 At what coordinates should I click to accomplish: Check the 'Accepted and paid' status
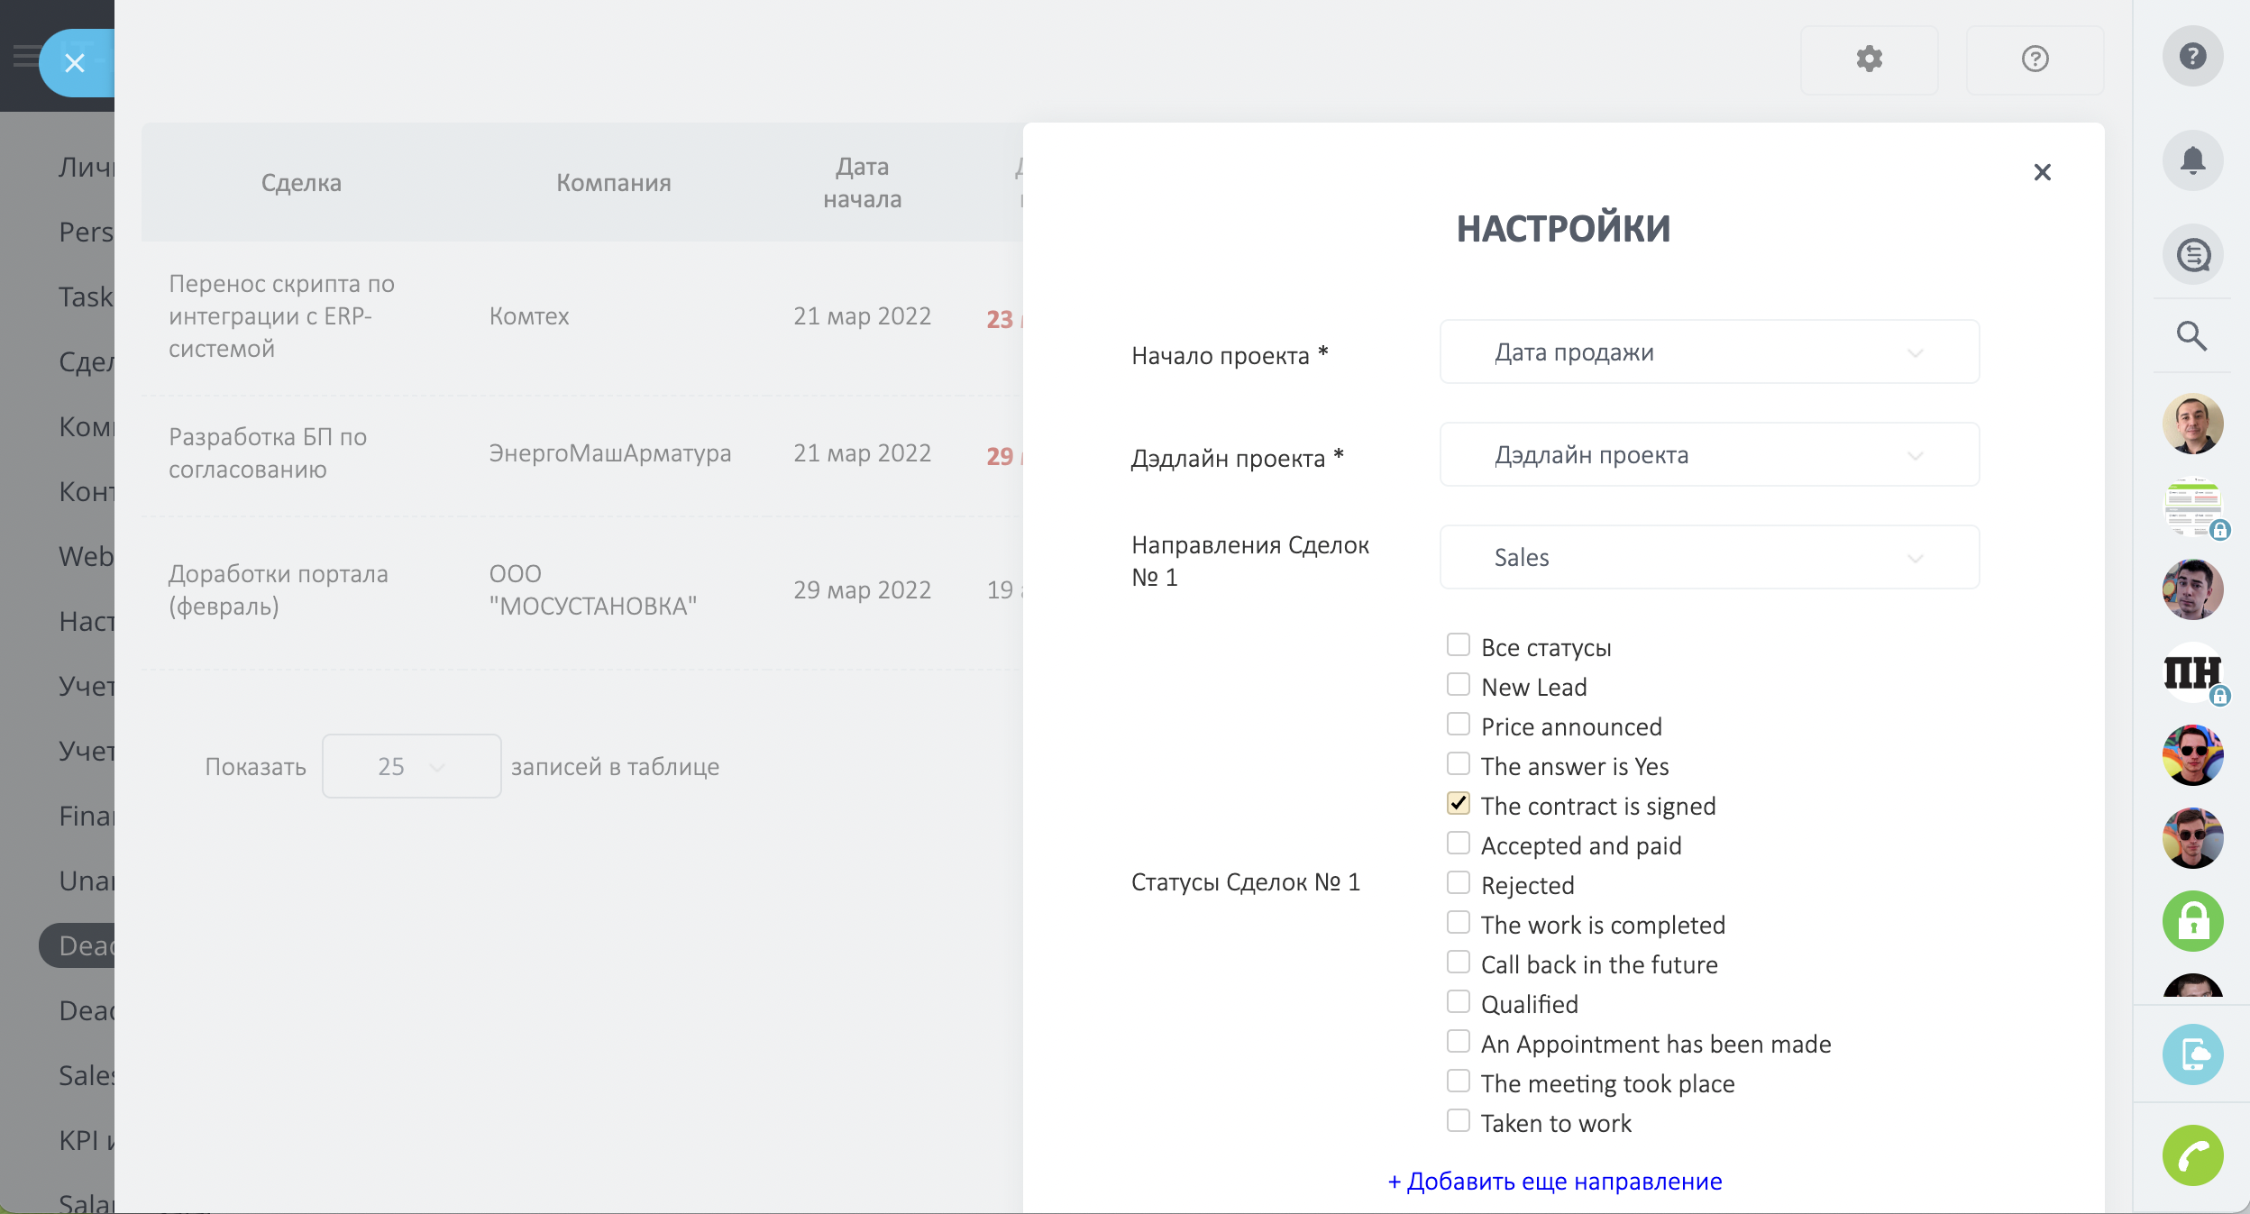(x=1458, y=844)
